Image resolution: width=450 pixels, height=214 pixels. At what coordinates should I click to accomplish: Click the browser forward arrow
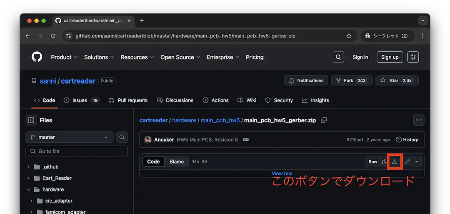[40, 36]
